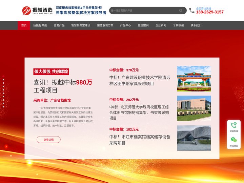Open the 了解振越 menu item
The image size is (244, 183).
tap(178, 25)
